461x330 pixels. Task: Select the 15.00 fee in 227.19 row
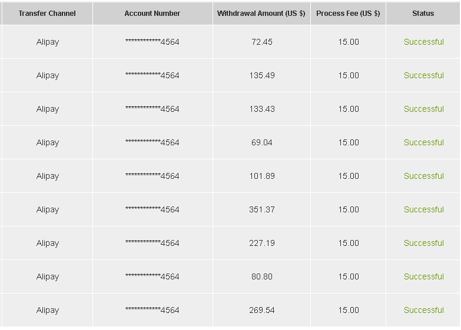349,243
